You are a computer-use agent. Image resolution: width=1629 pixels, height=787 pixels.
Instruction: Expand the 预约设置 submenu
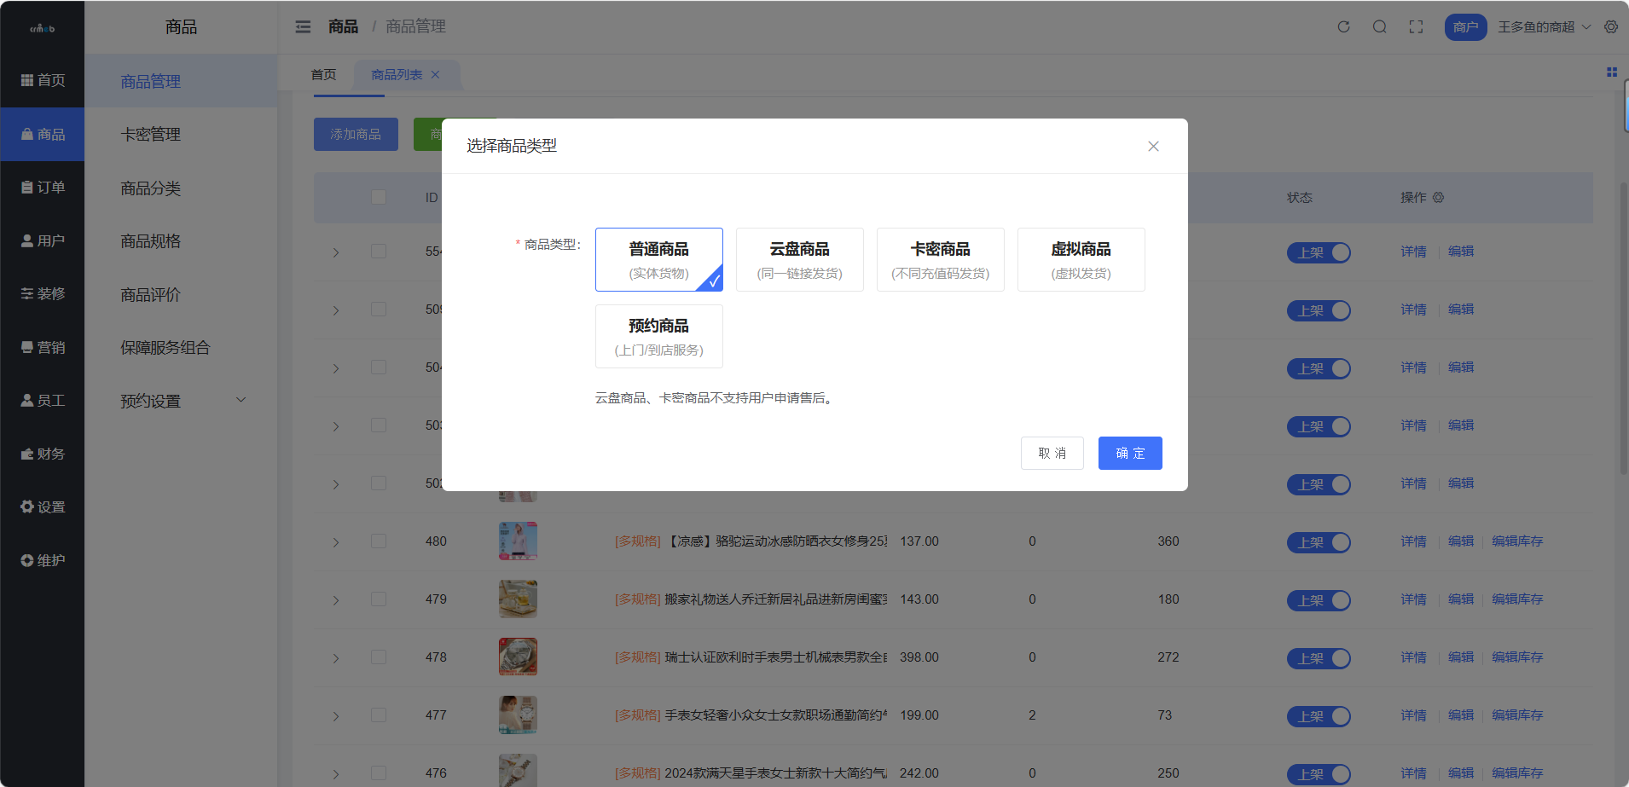click(x=181, y=401)
